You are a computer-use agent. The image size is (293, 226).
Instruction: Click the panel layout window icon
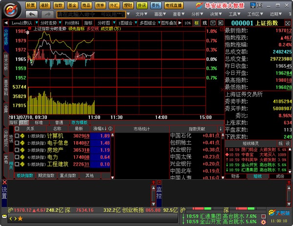coord(213,23)
